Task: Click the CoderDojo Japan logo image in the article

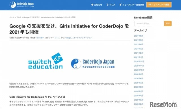Action: [93, 64]
